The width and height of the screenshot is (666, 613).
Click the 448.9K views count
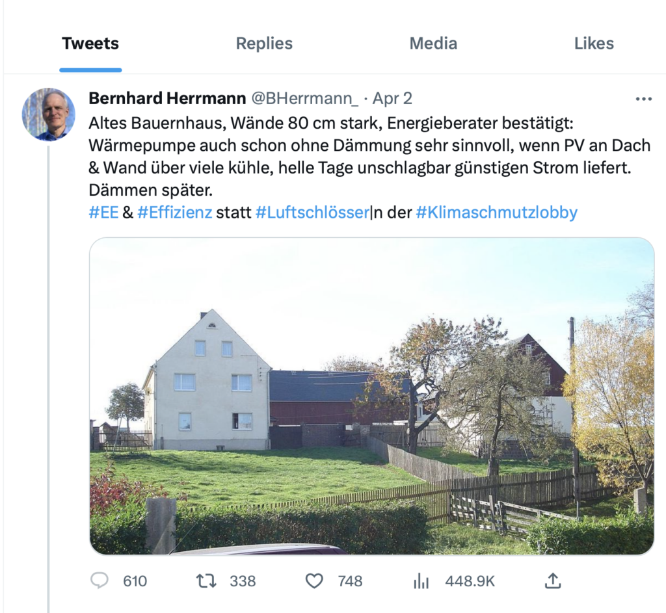click(x=470, y=581)
